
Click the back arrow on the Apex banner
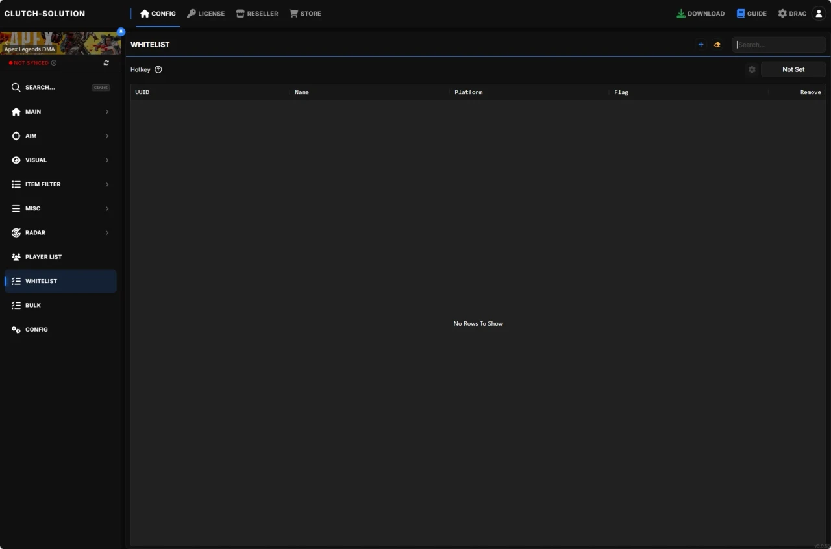pyautogui.click(x=8, y=43)
